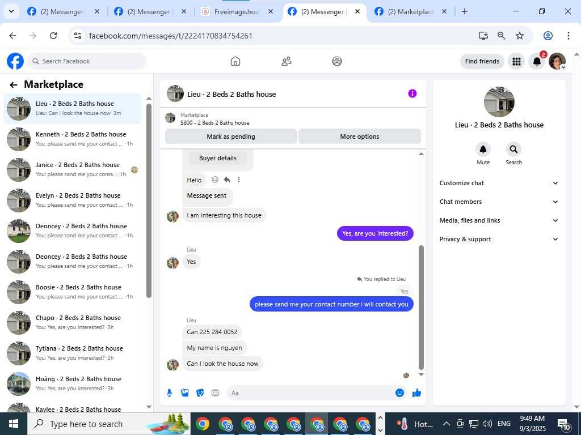
Task: React to the Hello message with emoji
Action: coord(215,180)
